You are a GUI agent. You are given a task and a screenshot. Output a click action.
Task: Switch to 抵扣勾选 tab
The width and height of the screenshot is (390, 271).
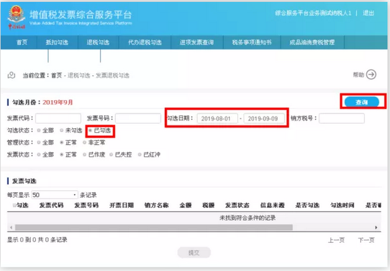(56, 43)
